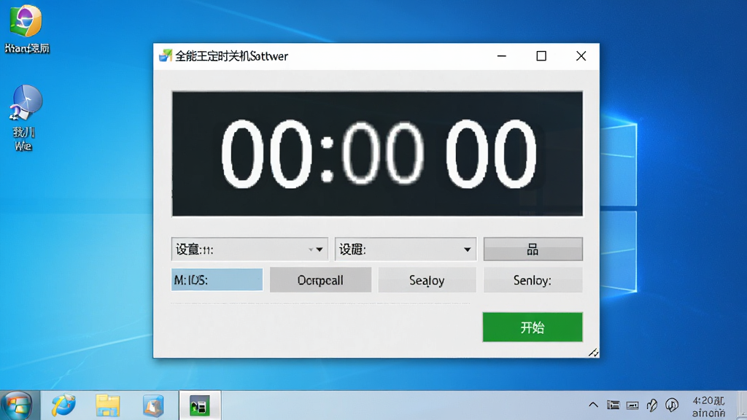The height and width of the screenshot is (420, 747).
Task: Click the 00:00 00 countdown display
Action: click(x=377, y=154)
